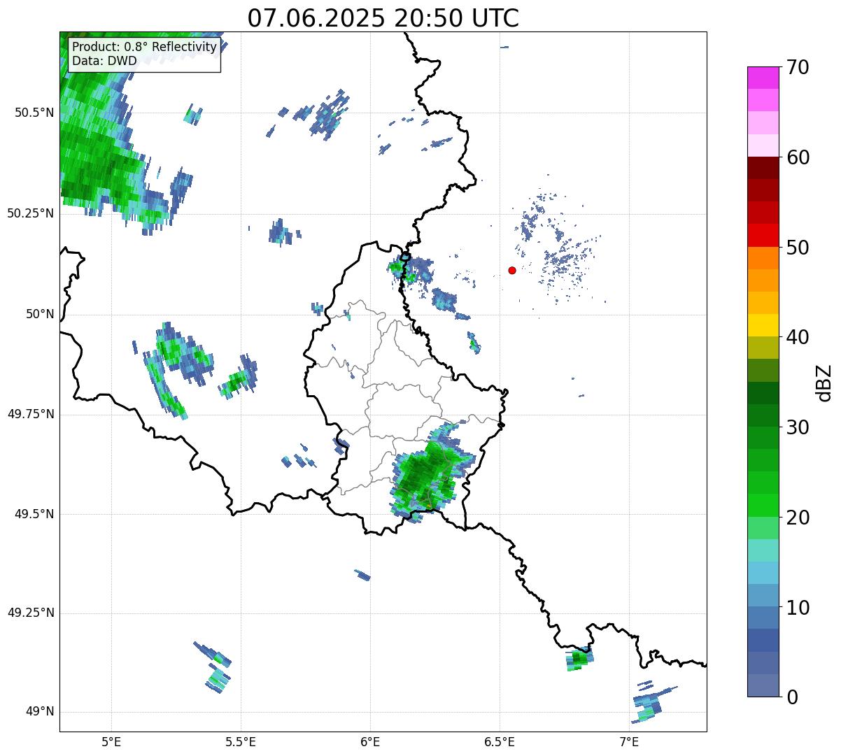The height and width of the screenshot is (756, 841).
Task: Click the latitude label 50.5°N
Action: point(34,113)
